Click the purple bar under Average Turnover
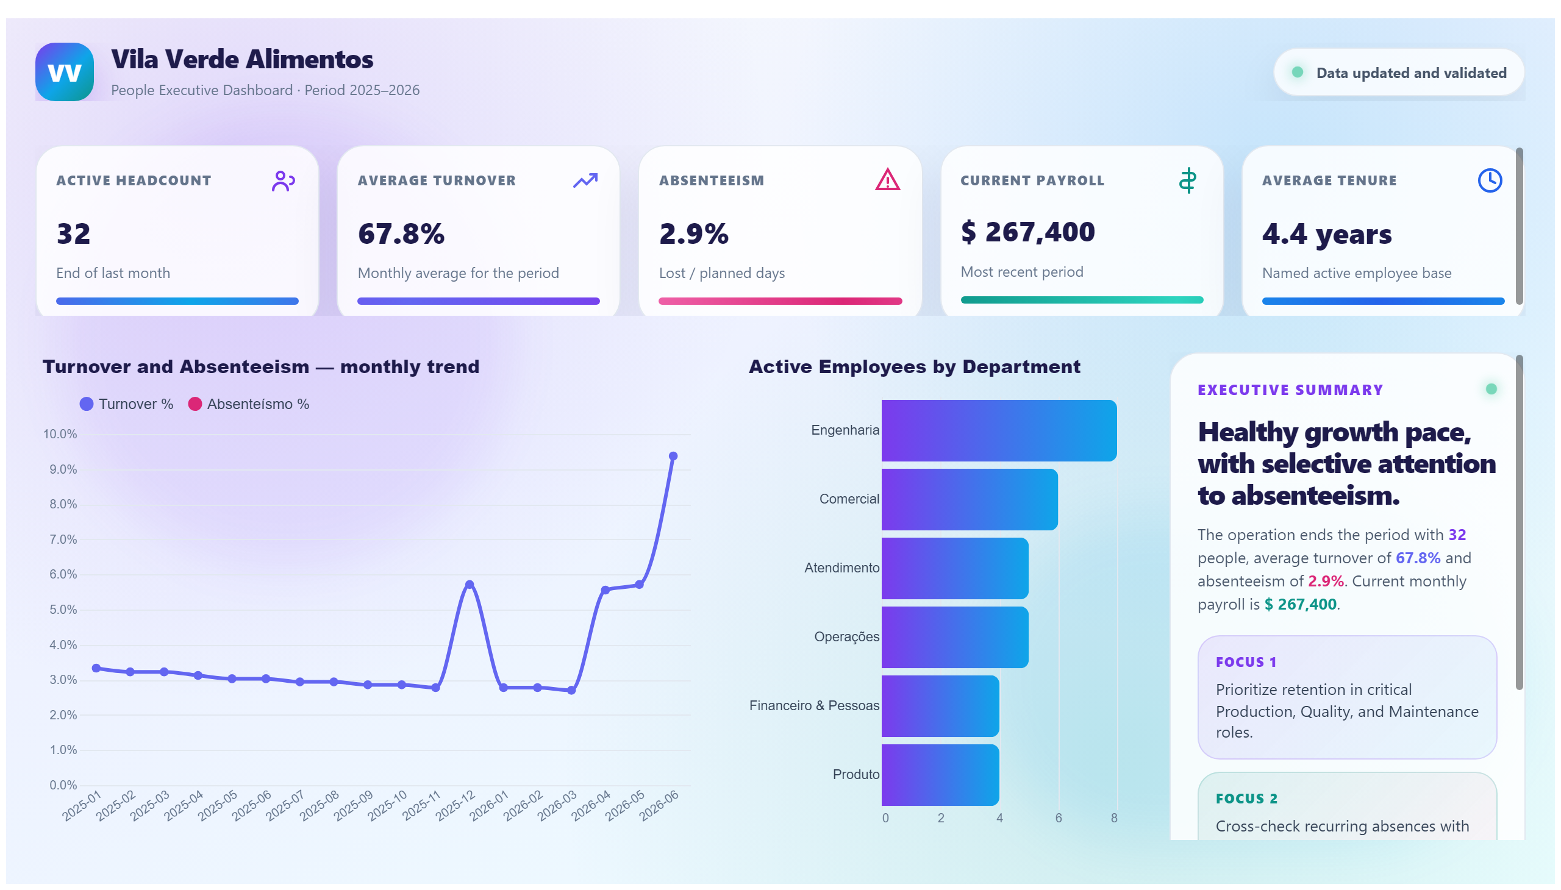 tap(479, 301)
